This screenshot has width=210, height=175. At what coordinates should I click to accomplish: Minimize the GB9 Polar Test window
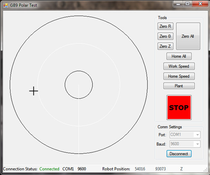pyautogui.click(x=178, y=4)
